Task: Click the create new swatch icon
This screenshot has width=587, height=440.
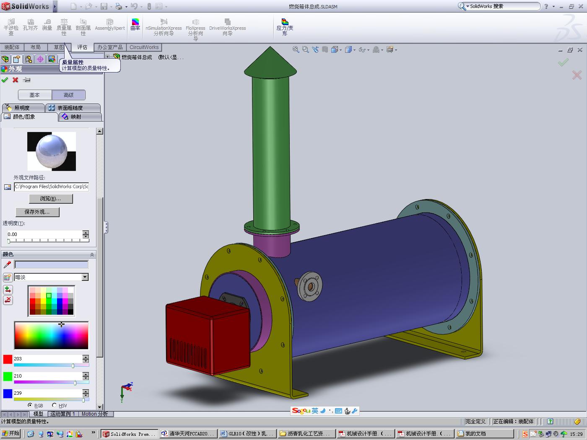Action: click(x=8, y=277)
